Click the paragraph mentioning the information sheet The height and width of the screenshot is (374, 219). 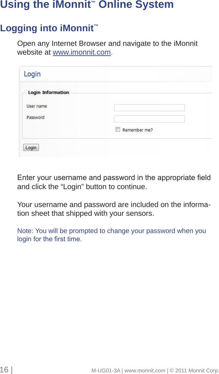coord(113,209)
